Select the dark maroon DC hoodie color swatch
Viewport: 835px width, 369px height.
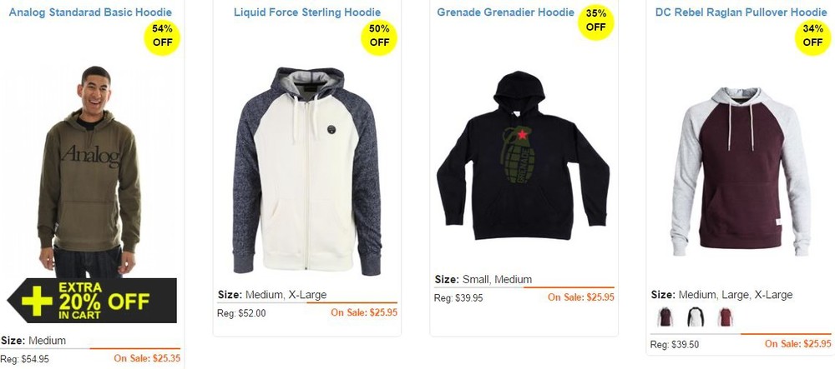click(x=665, y=317)
